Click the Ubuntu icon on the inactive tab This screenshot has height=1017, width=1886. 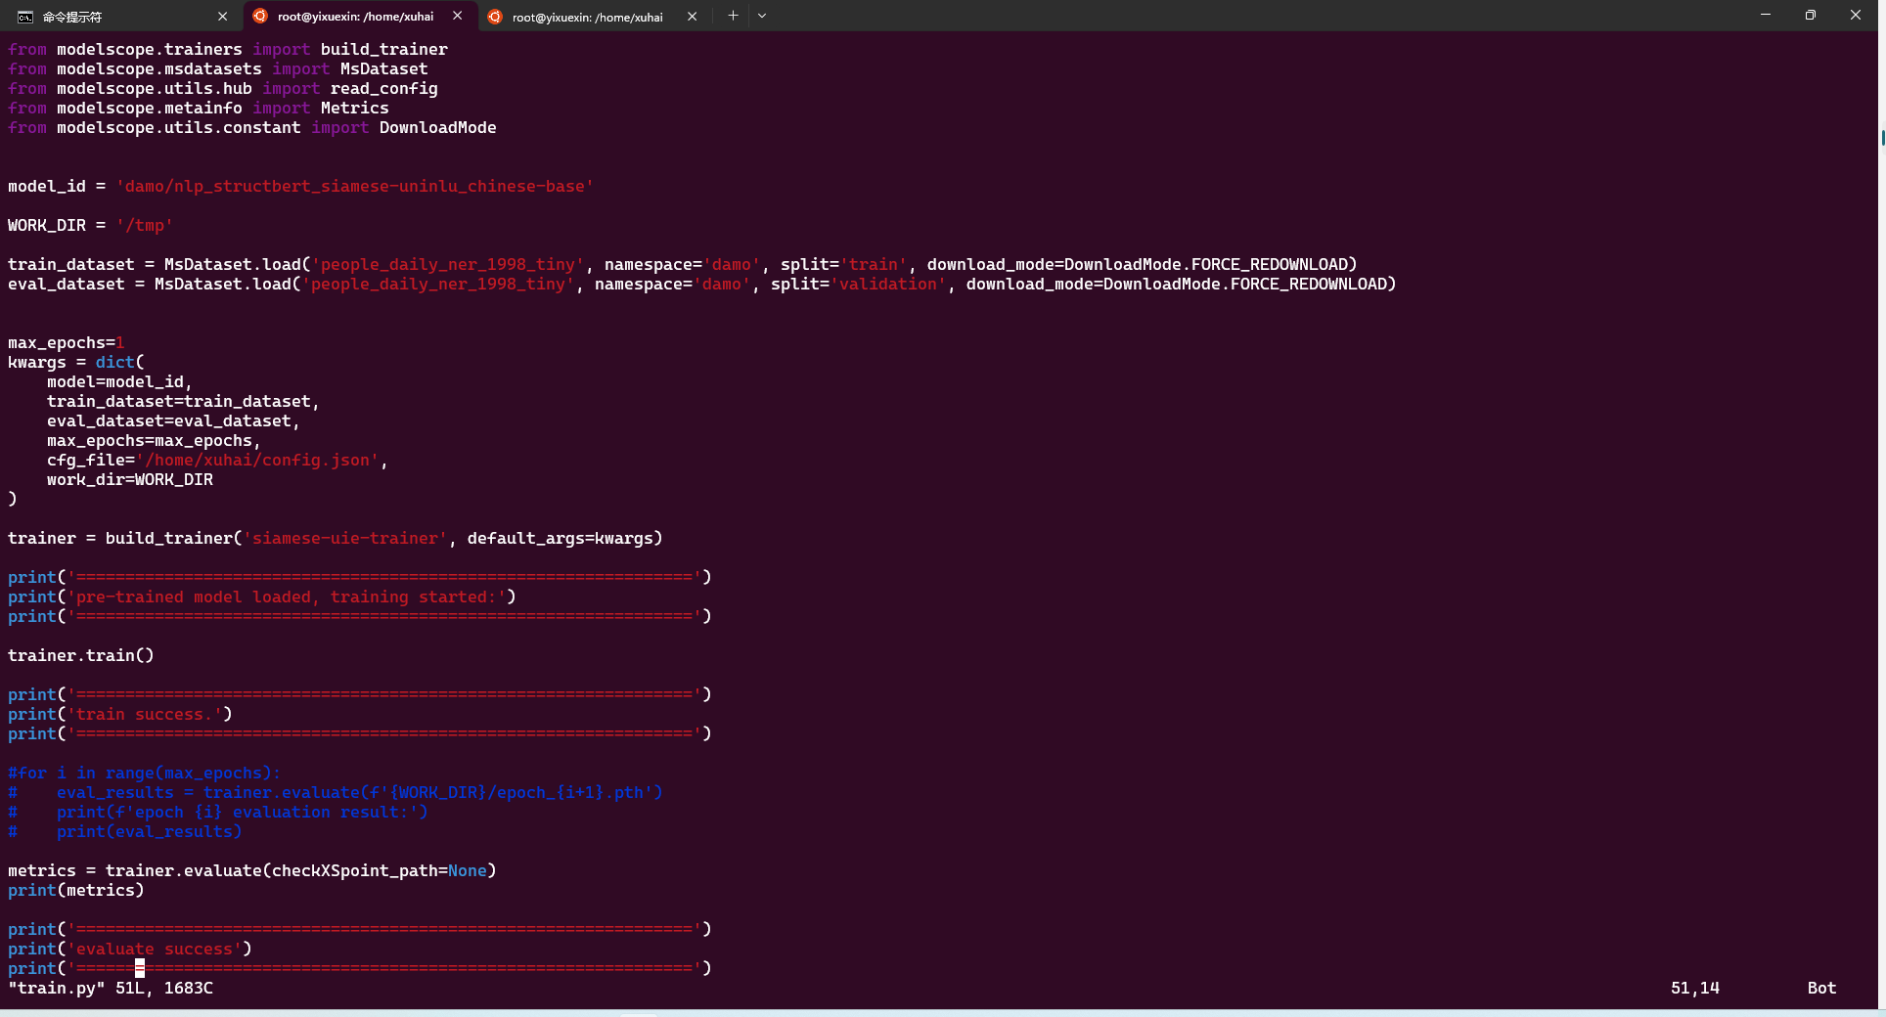(495, 17)
